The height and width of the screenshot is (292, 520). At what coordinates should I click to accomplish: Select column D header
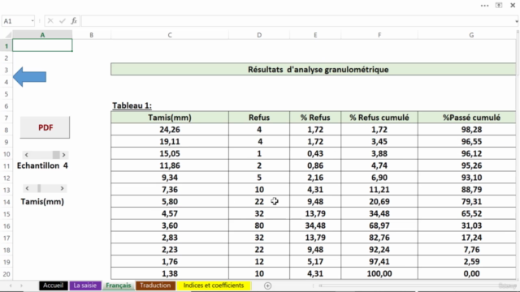(x=259, y=35)
